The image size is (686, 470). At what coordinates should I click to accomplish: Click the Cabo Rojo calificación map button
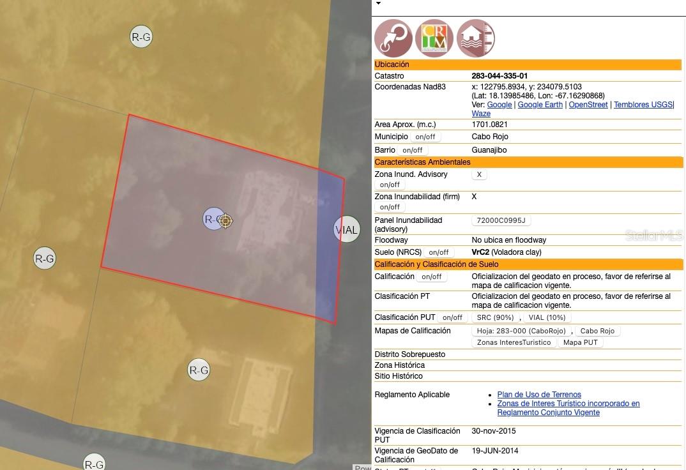coord(597,331)
